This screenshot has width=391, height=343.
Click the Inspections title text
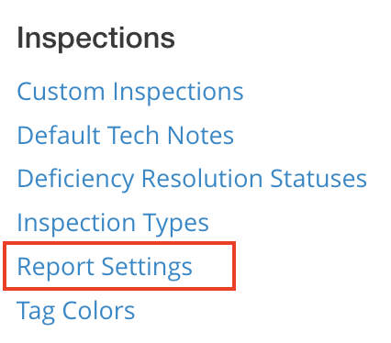click(95, 39)
